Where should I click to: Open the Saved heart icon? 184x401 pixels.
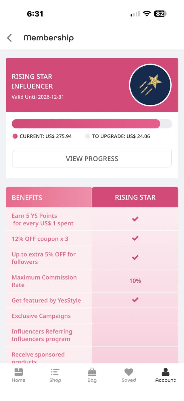click(x=129, y=372)
